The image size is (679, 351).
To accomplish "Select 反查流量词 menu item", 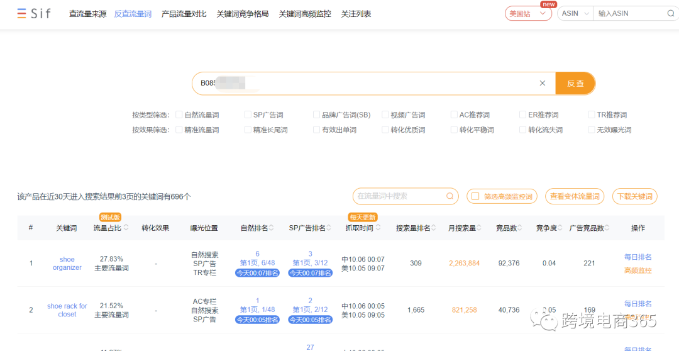I will pos(133,14).
